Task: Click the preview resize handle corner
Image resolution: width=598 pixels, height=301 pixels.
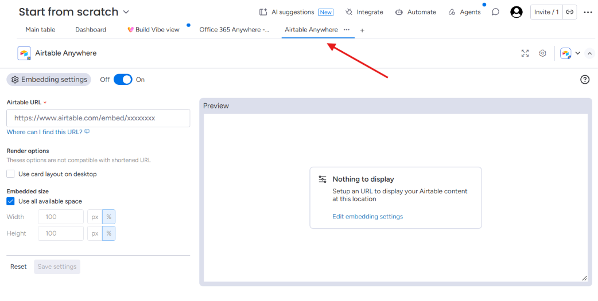Action: [x=584, y=279]
